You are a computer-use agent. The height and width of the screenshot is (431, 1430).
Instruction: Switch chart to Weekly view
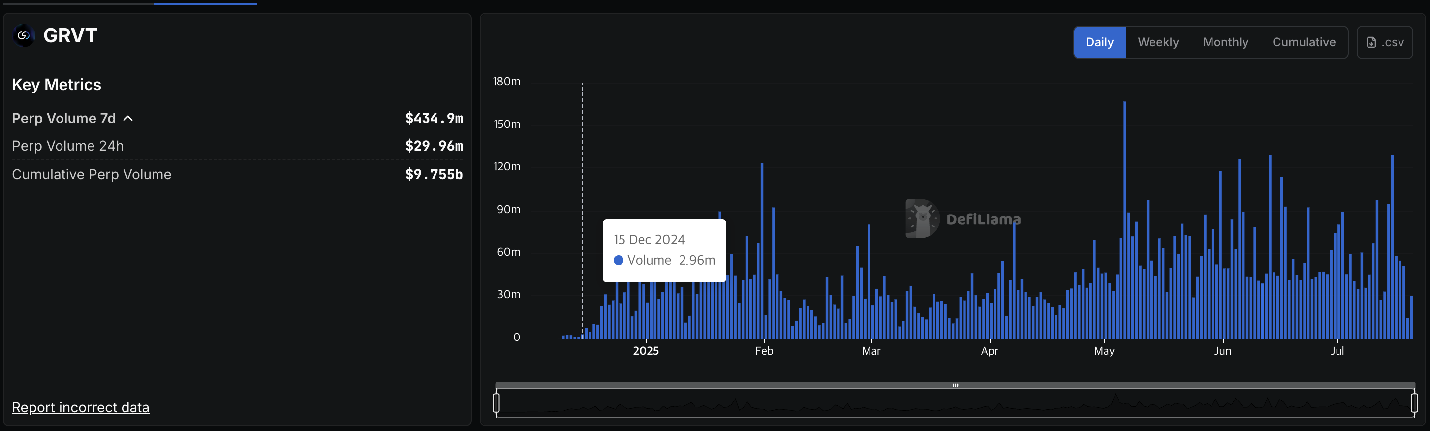tap(1158, 42)
